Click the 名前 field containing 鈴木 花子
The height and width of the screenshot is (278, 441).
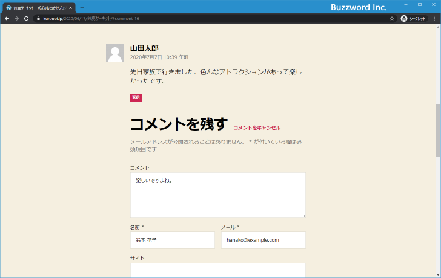click(x=173, y=240)
